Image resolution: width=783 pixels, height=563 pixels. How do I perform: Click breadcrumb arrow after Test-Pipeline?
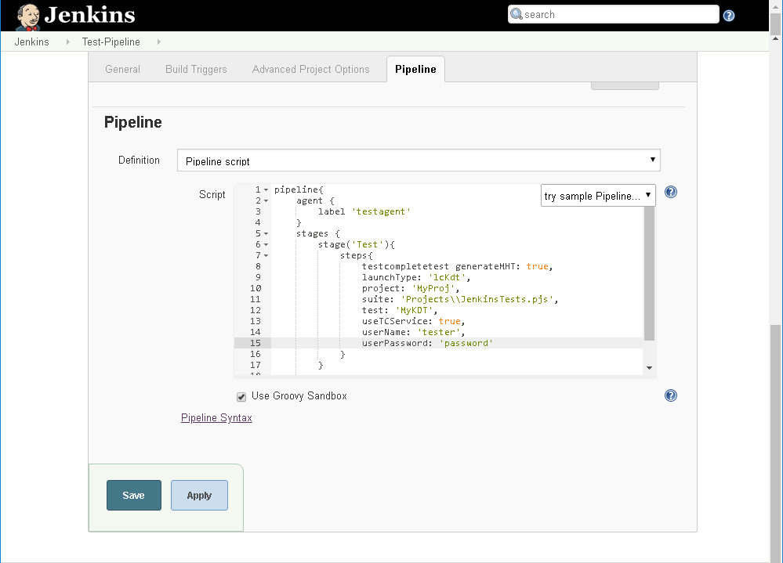click(159, 42)
